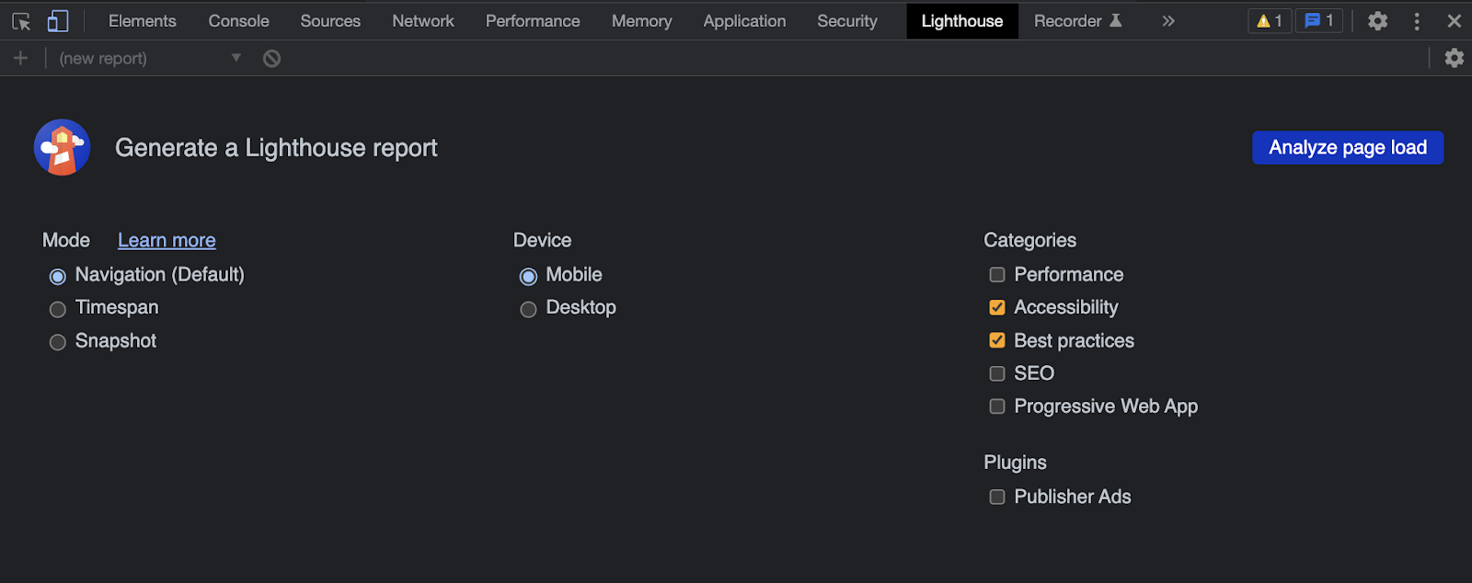Viewport: 1472px width, 583px height.
Task: Open the issues message counter badge
Action: tap(1319, 20)
